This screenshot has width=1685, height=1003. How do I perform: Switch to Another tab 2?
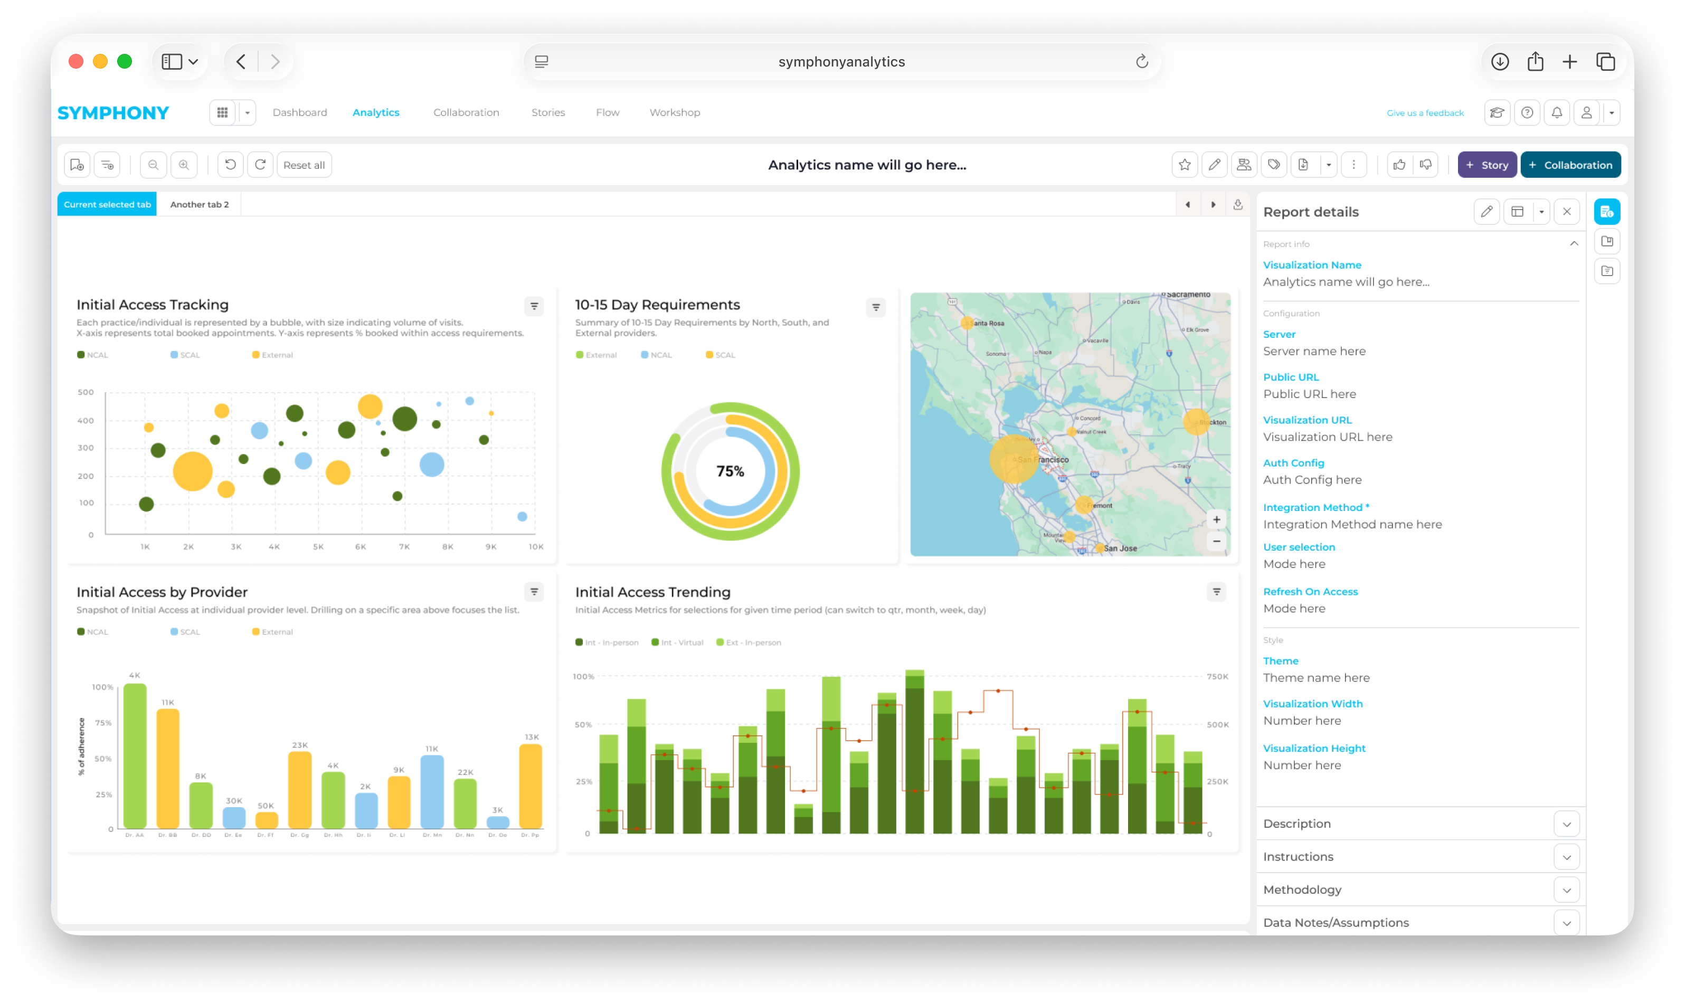click(200, 204)
